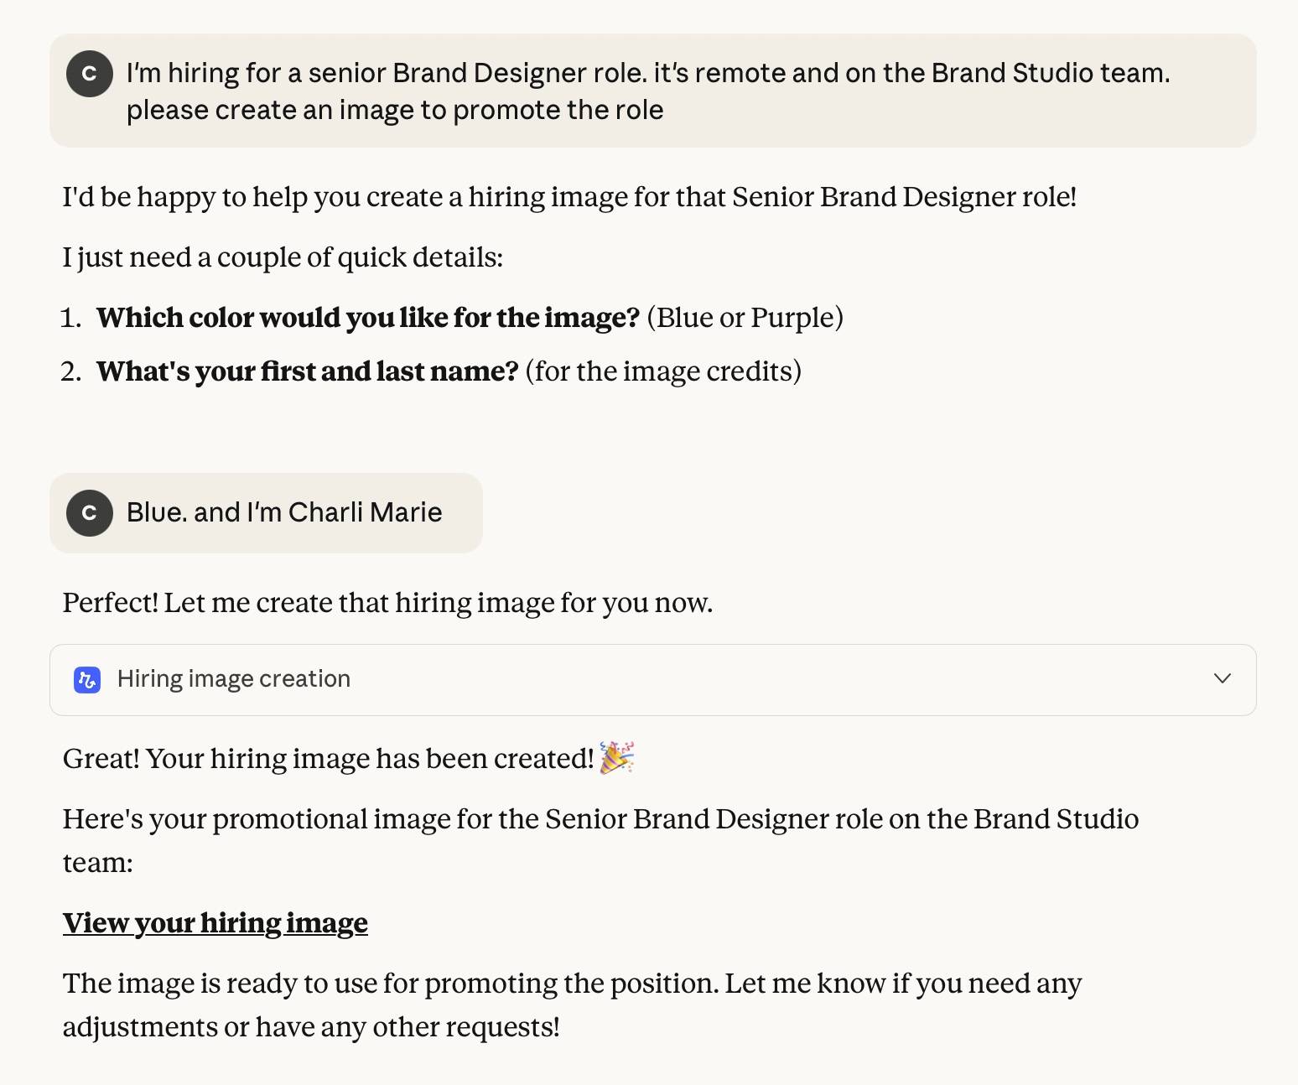Click the "Hiring image creation" label

(x=233, y=678)
